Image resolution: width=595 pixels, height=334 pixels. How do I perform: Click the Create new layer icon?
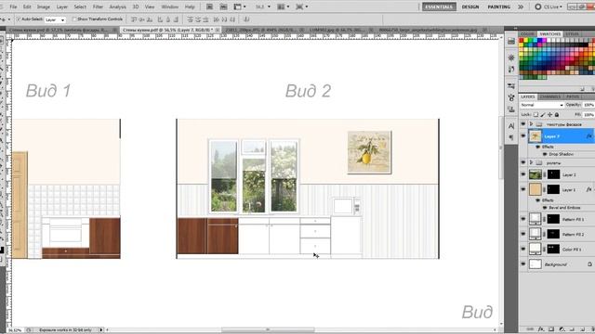[x=582, y=329]
